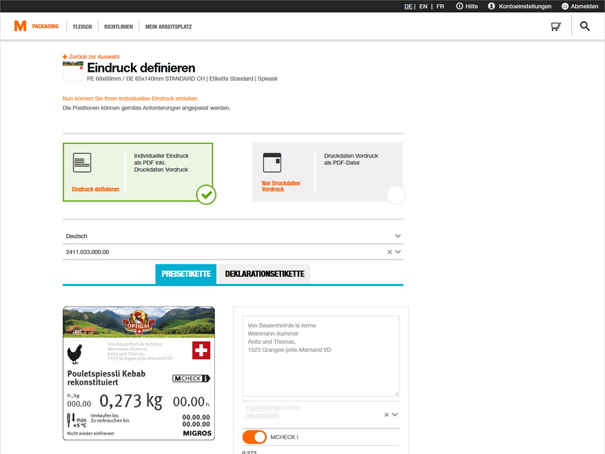Screen dimensions: 605x454
Task: Click the green checkmark on the selected card
Action: pyautogui.click(x=206, y=195)
